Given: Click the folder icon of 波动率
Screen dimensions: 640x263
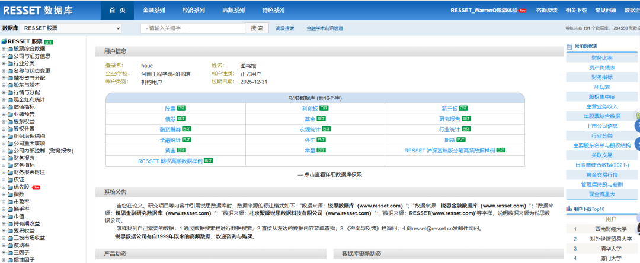Looking at the screenshot, I should [10, 245].
